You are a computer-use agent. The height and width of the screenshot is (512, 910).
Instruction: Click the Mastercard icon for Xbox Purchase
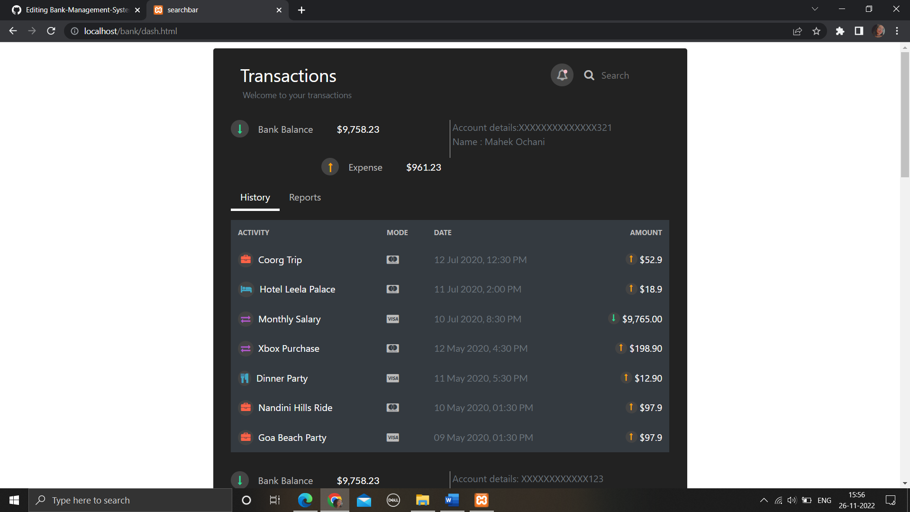(392, 348)
